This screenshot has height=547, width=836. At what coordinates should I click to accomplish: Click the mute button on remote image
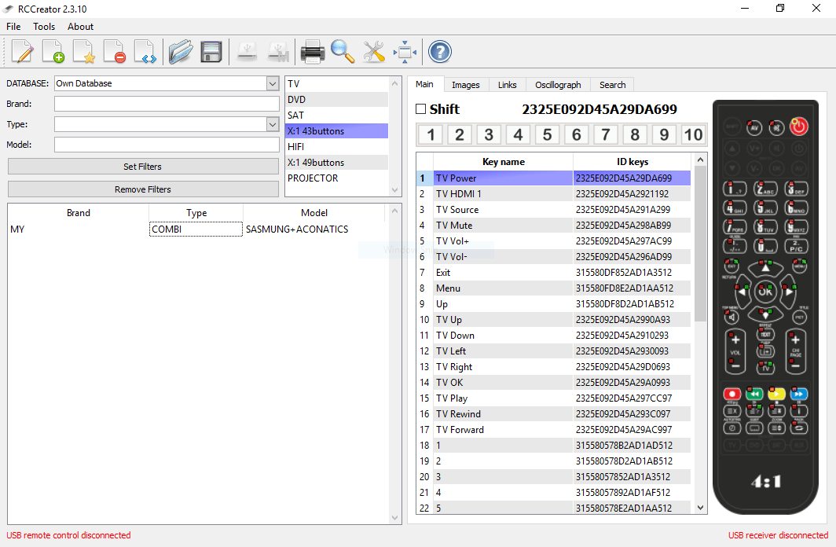pos(776,127)
